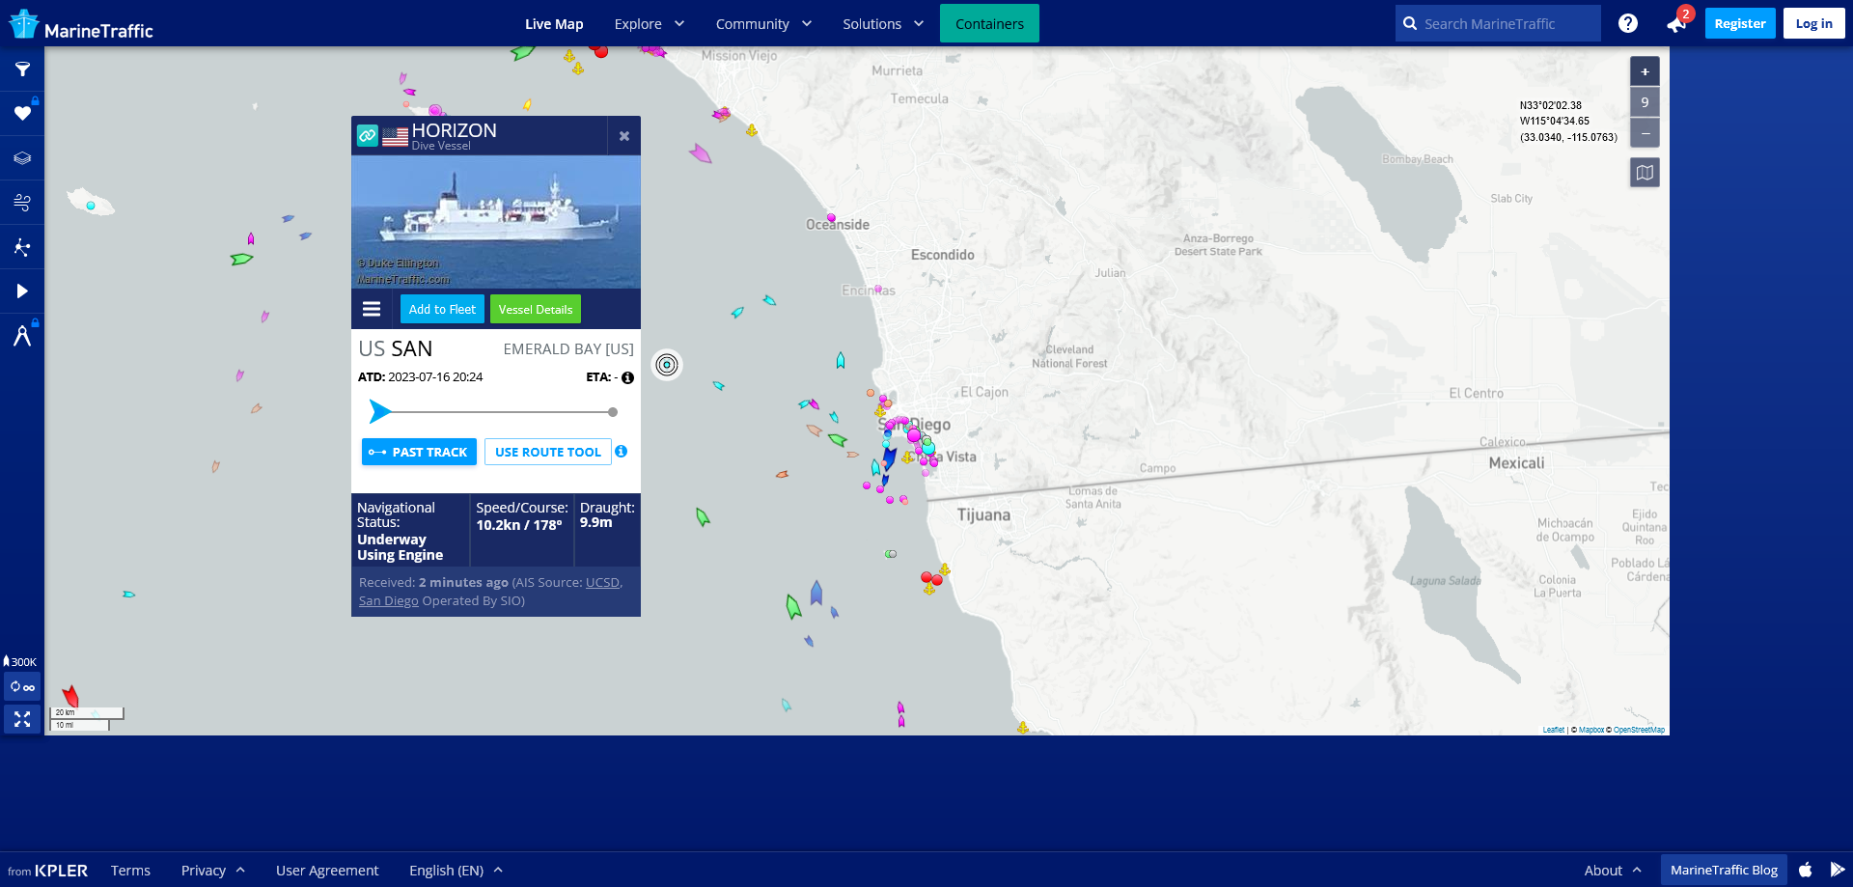Click the Apple App Store icon
This screenshot has height=887, width=1853.
(1806, 870)
